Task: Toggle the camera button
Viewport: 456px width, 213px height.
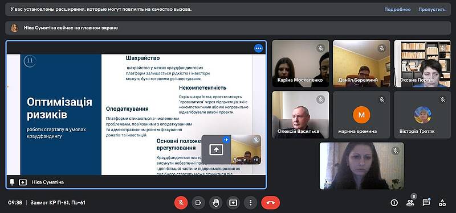Action: click(x=198, y=203)
